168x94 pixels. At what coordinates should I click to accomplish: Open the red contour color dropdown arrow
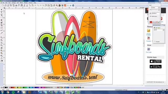(153, 22)
